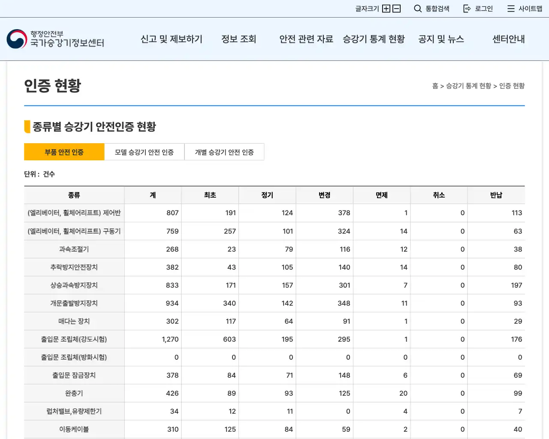Click 면제 value 20 in 완충기 row

(x=404, y=393)
